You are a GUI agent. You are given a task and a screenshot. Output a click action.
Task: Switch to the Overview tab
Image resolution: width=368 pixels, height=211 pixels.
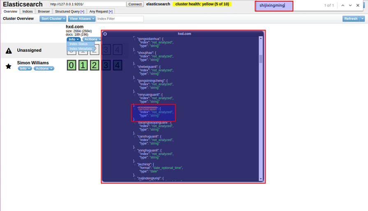tap(10, 12)
